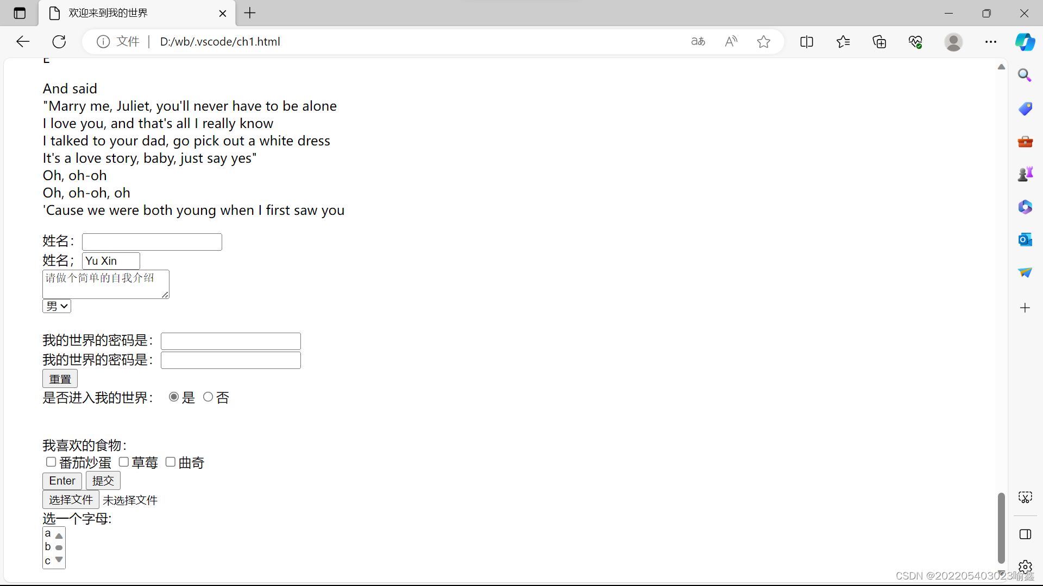Check the 番茄炒蛋 checkbox
The width and height of the screenshot is (1043, 586).
51,462
